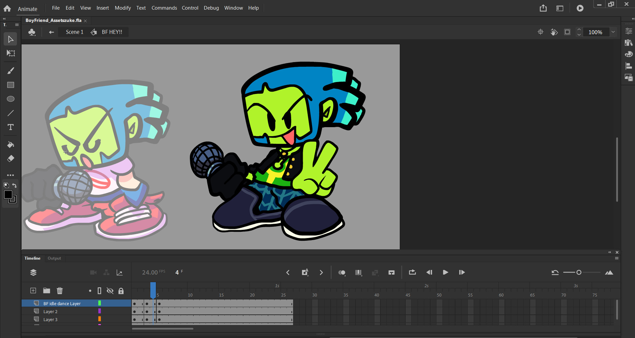This screenshot has height=338, width=635.
Task: Click the Center Stage icon
Action: click(x=540, y=32)
